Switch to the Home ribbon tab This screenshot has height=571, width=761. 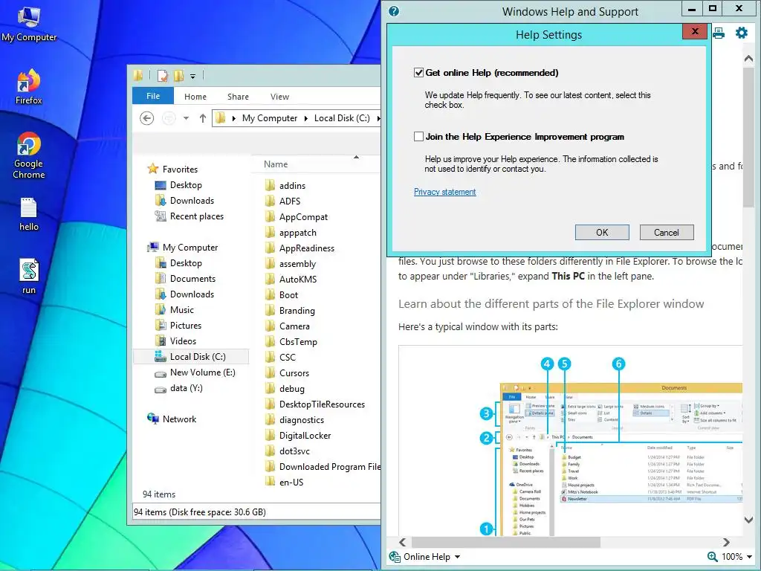tap(195, 97)
